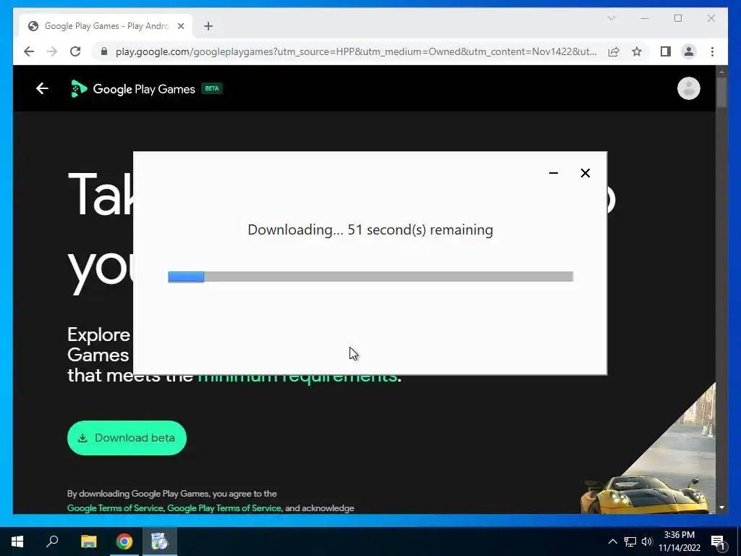Select installer app in taskbar
This screenshot has height=556, width=741.
[160, 542]
